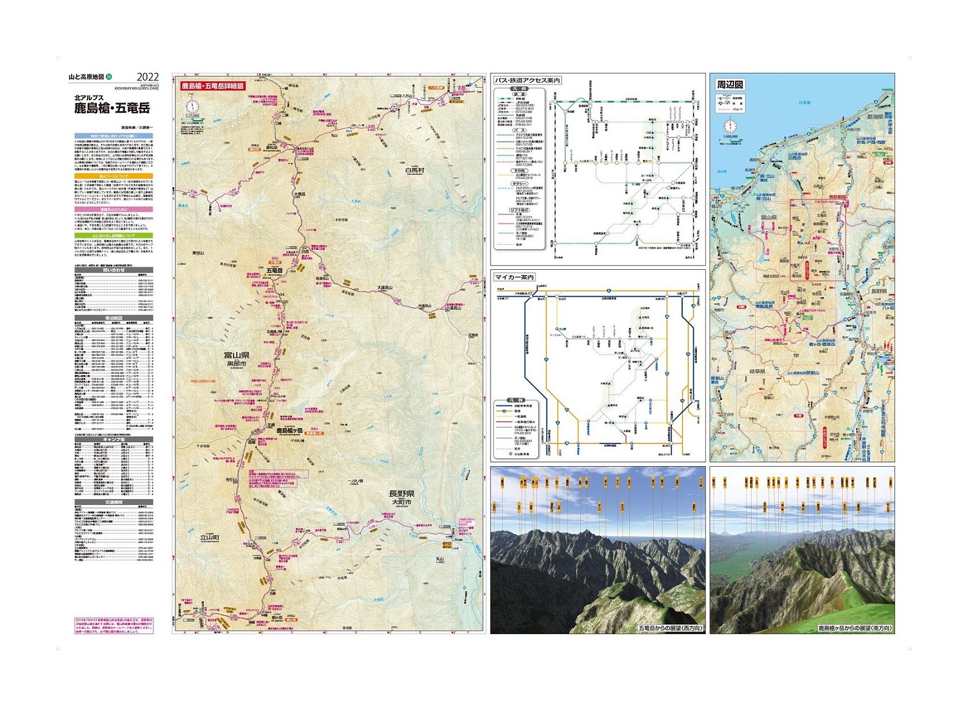Click the blue 地図ご使用にあたってのお願い heading bar
Screen dimensions: 968x707
click(x=114, y=136)
